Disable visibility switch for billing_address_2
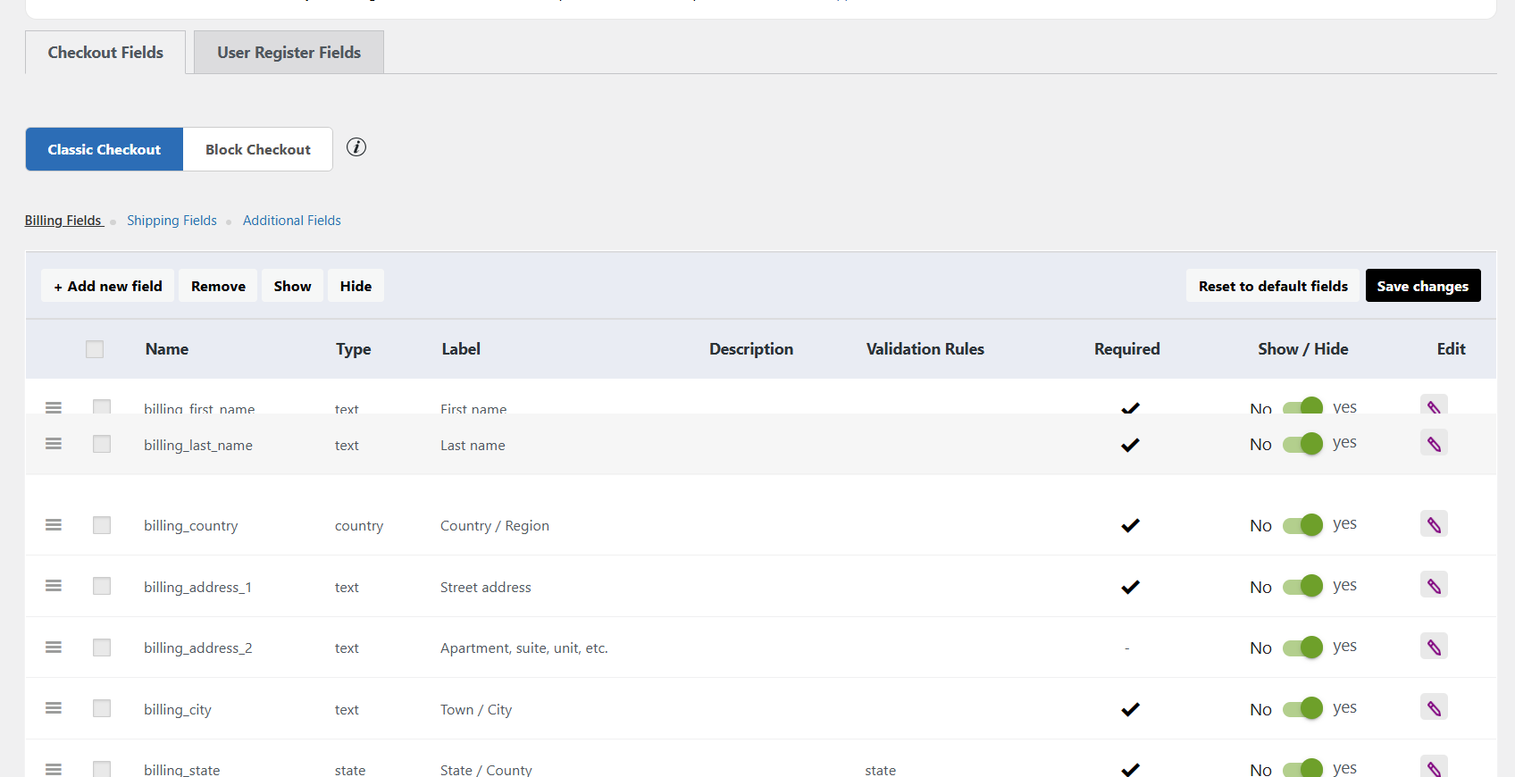Image resolution: width=1515 pixels, height=777 pixels. (x=1302, y=647)
